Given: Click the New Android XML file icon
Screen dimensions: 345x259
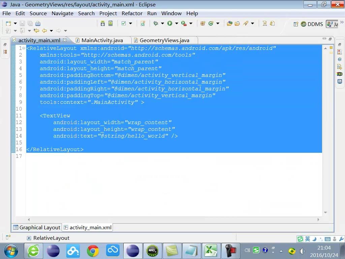Looking at the screenshot, I should (x=143, y=23).
